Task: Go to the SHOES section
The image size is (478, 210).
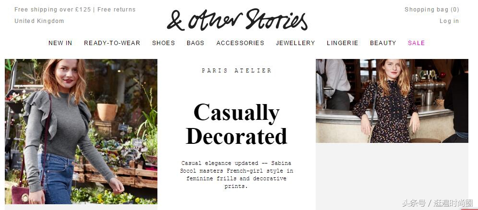Action: click(163, 43)
